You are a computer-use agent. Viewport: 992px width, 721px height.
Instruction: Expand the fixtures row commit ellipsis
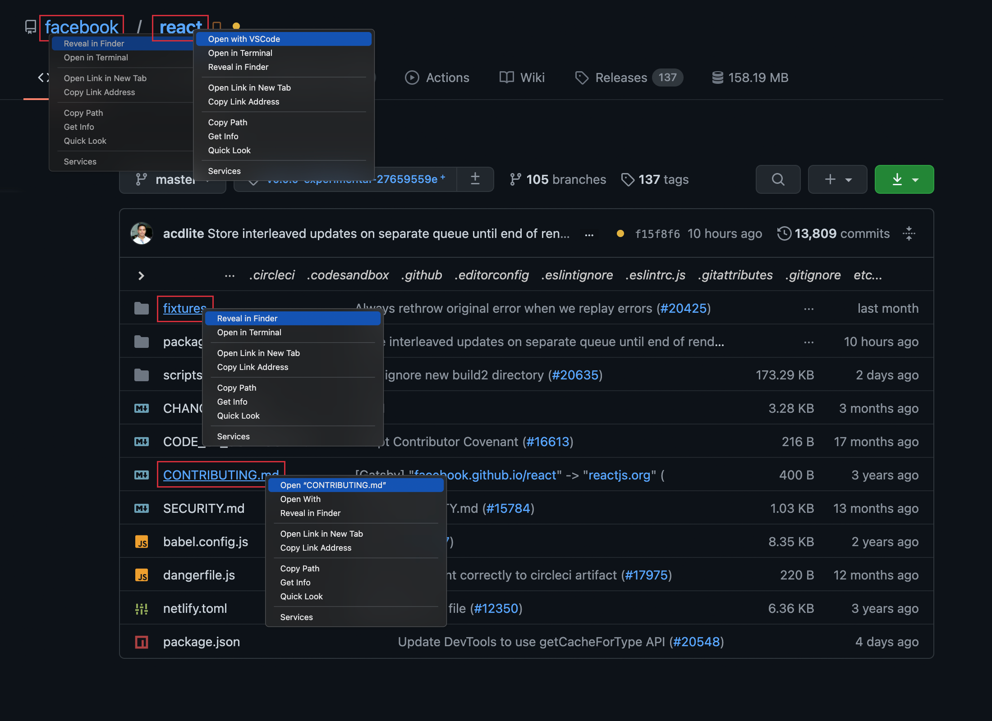coord(809,309)
